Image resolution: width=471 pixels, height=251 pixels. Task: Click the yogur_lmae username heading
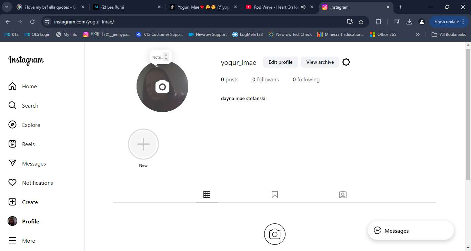click(x=239, y=62)
